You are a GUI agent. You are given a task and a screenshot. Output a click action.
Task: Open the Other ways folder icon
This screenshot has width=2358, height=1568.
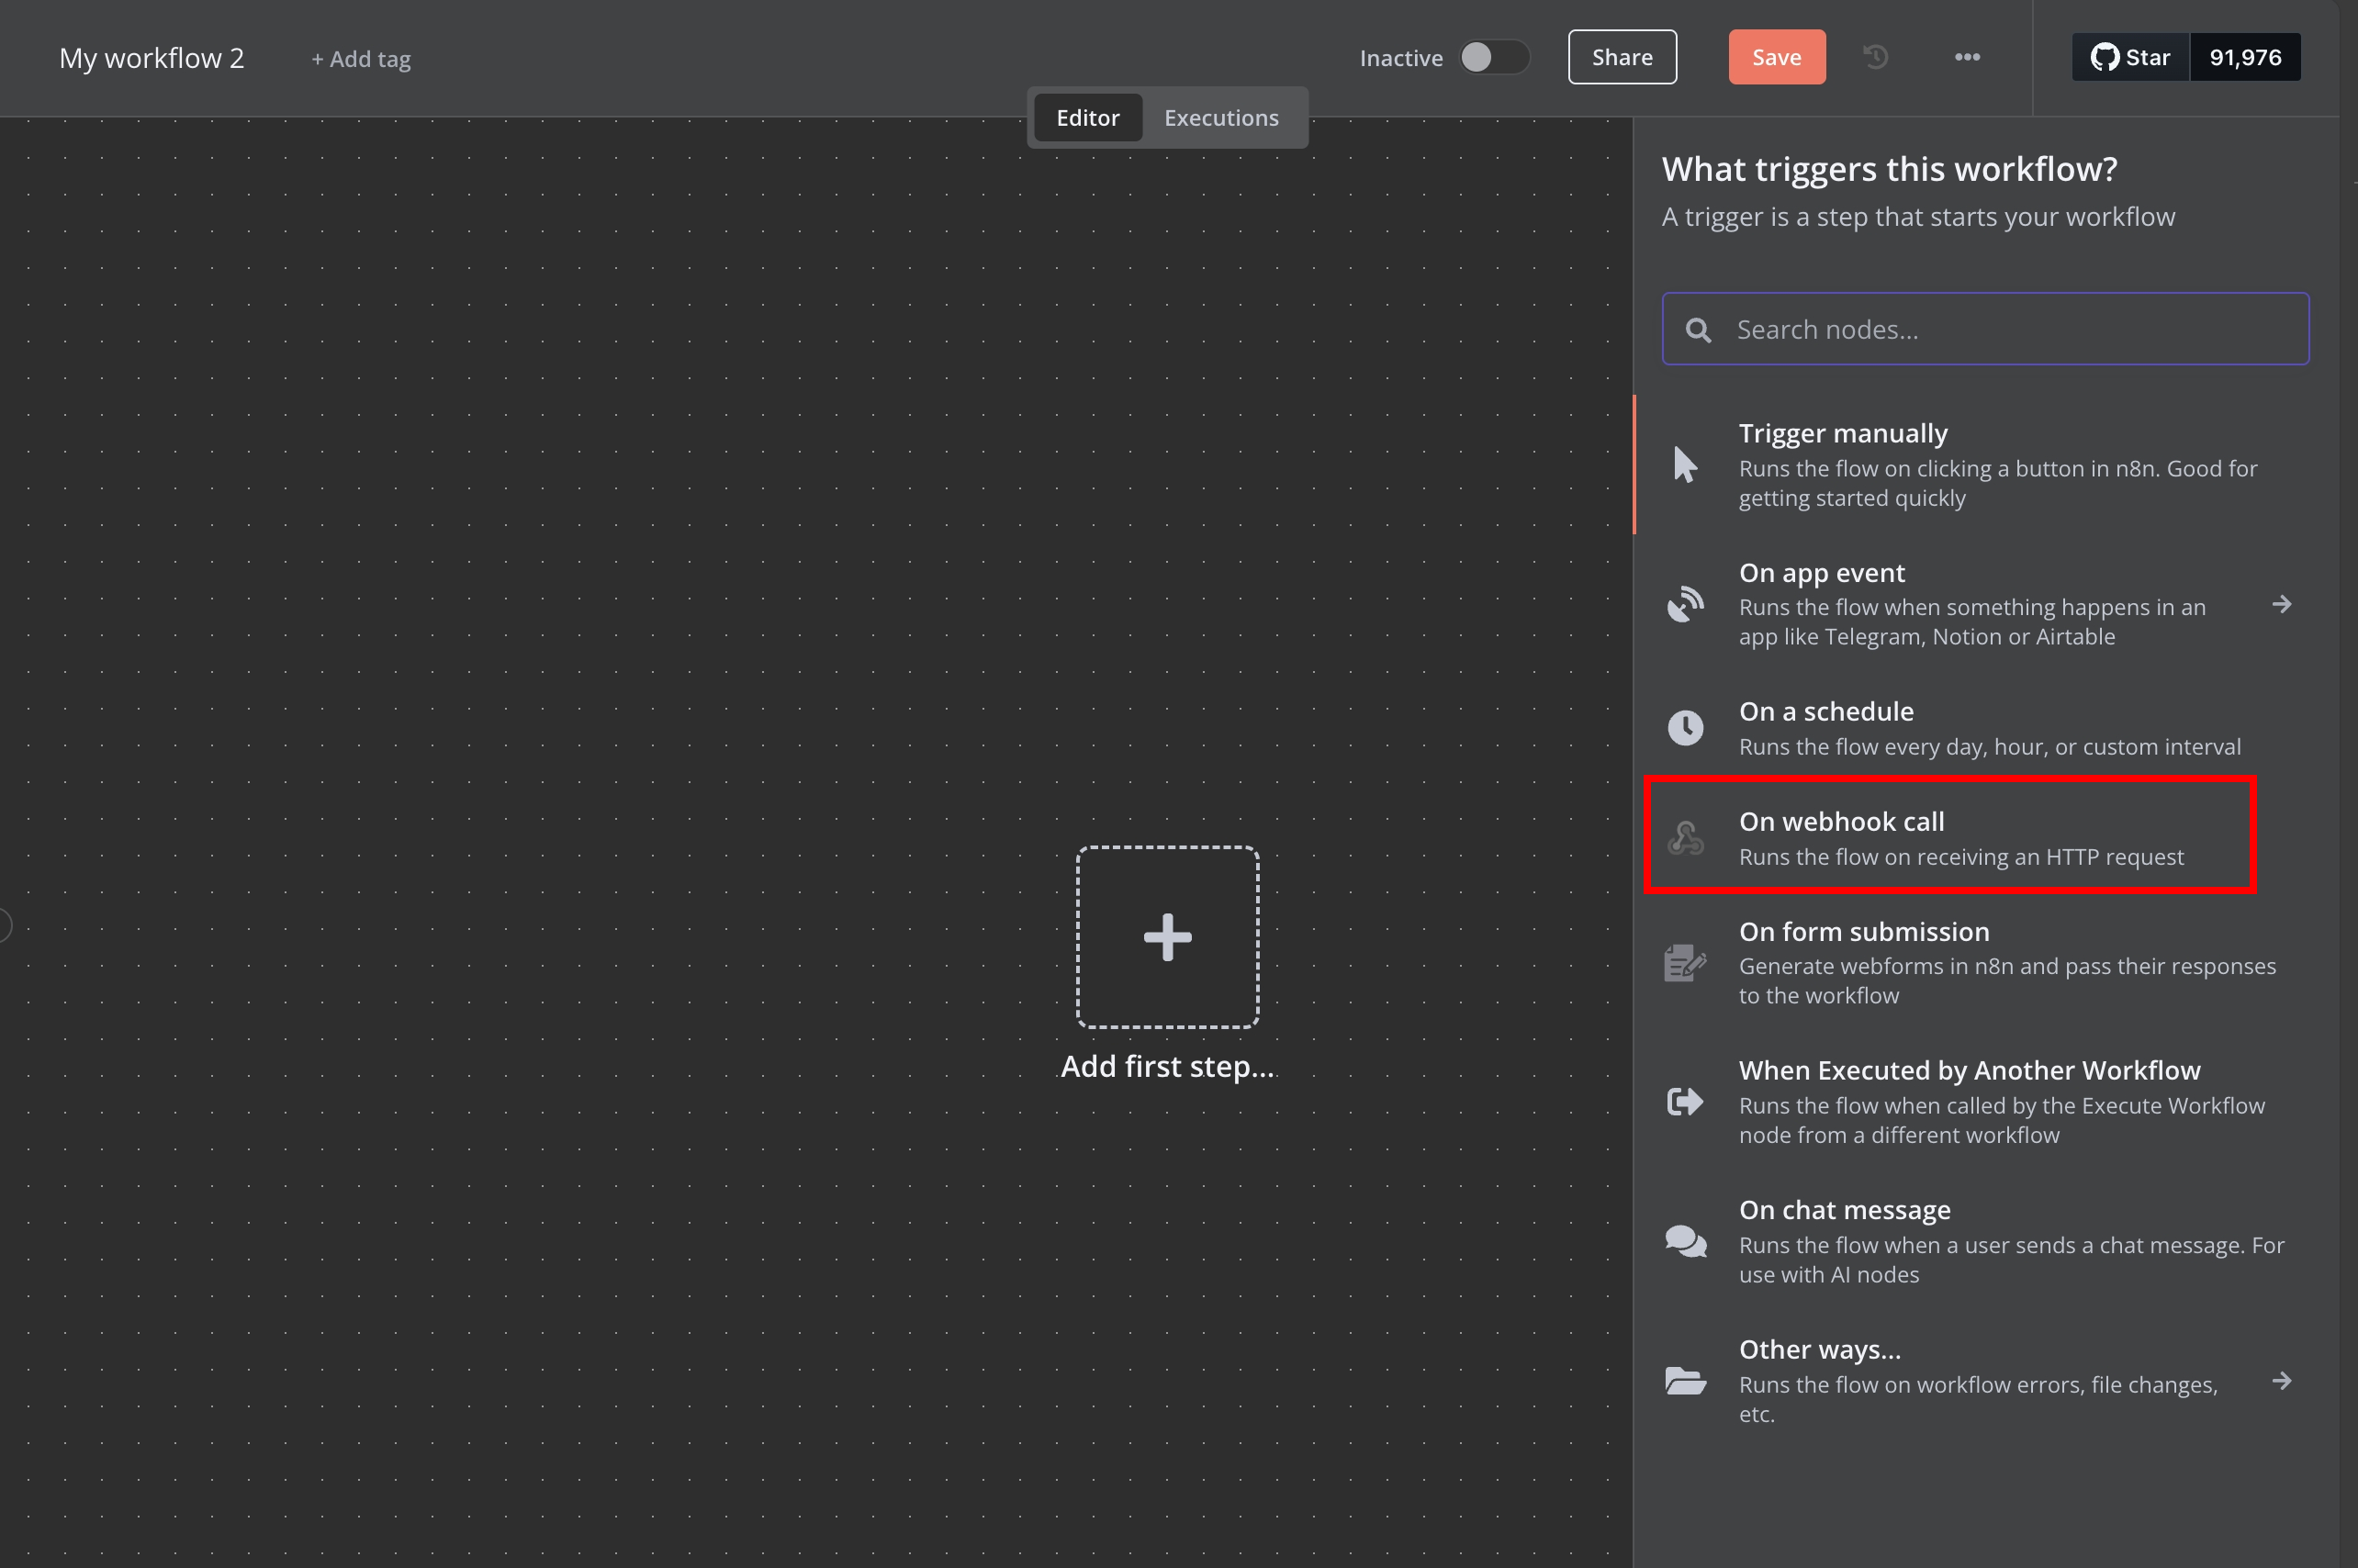1685,1381
